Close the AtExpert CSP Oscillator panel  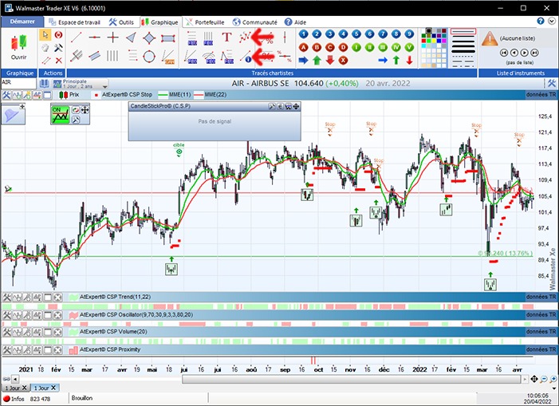click(57, 315)
